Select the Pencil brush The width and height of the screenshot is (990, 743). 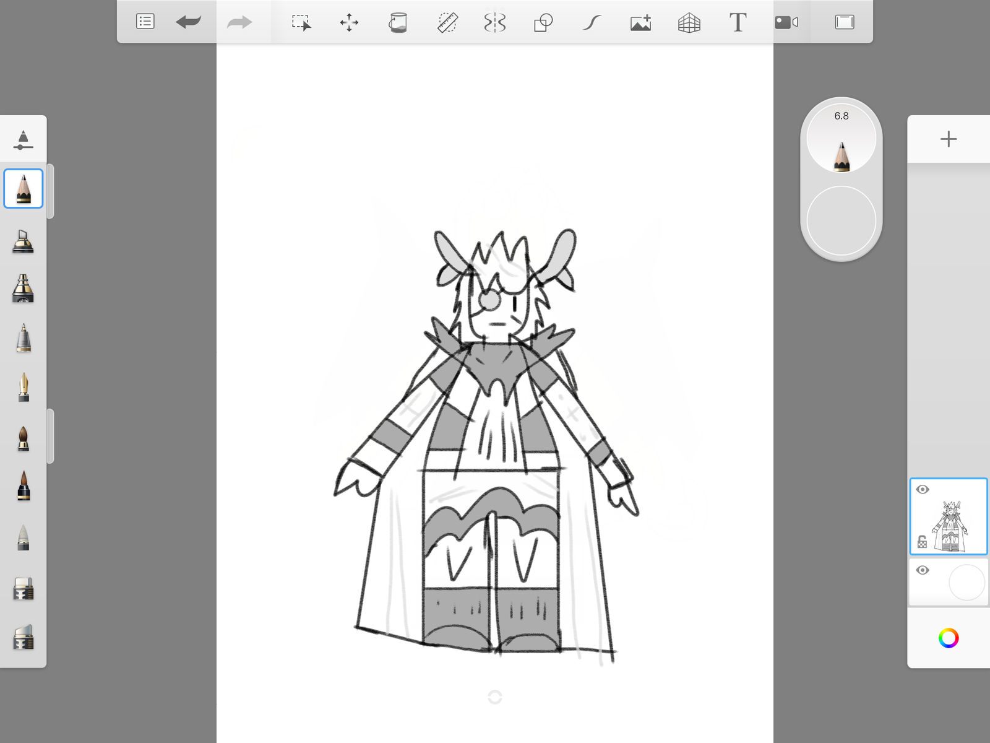[x=24, y=188]
